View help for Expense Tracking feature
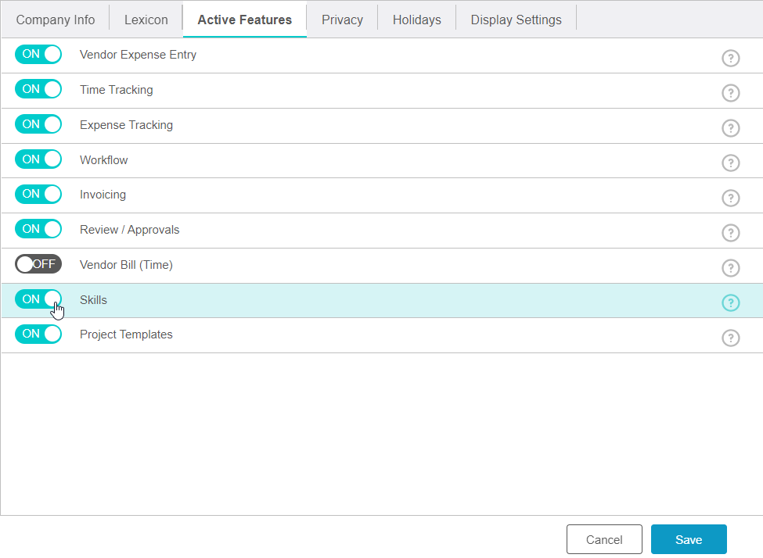Image resolution: width=763 pixels, height=558 pixels. point(730,128)
